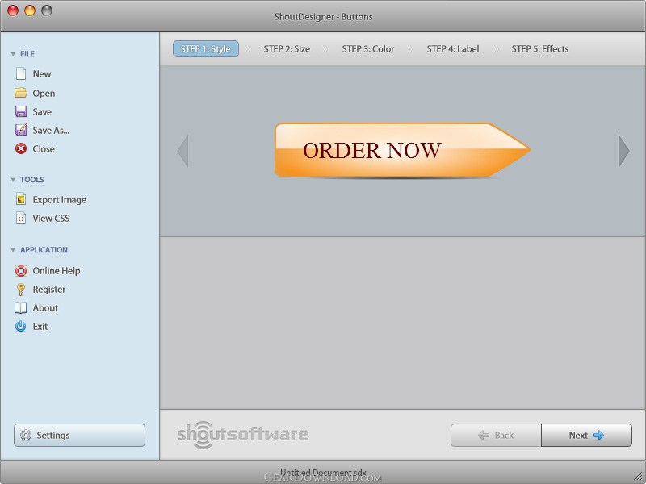The image size is (646, 484).
Task: Open the STEP 4: Label tab
Action: (x=453, y=49)
